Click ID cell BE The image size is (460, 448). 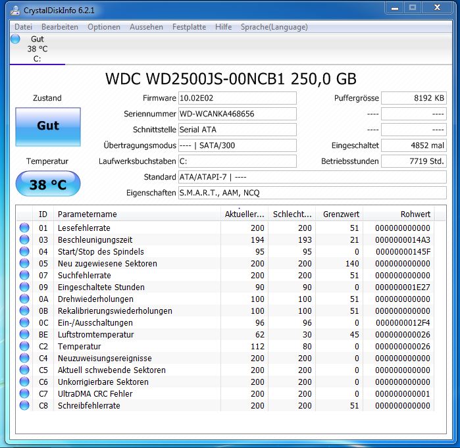click(43, 335)
